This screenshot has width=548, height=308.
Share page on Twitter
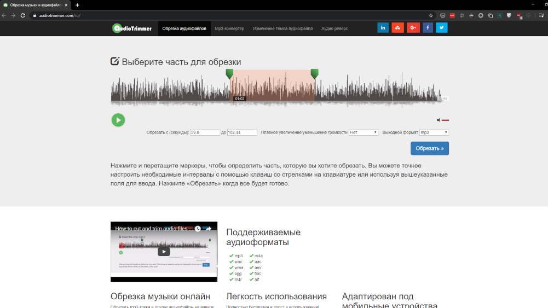(442, 27)
